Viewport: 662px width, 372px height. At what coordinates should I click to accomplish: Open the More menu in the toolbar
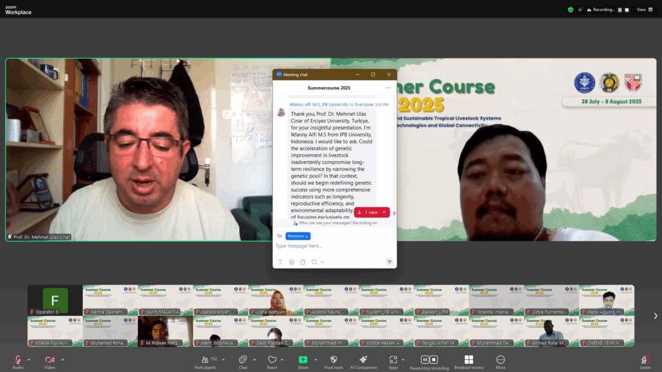[500, 360]
